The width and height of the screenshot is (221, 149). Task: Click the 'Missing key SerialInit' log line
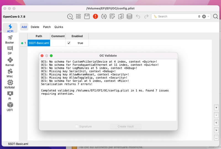pos(78,71)
